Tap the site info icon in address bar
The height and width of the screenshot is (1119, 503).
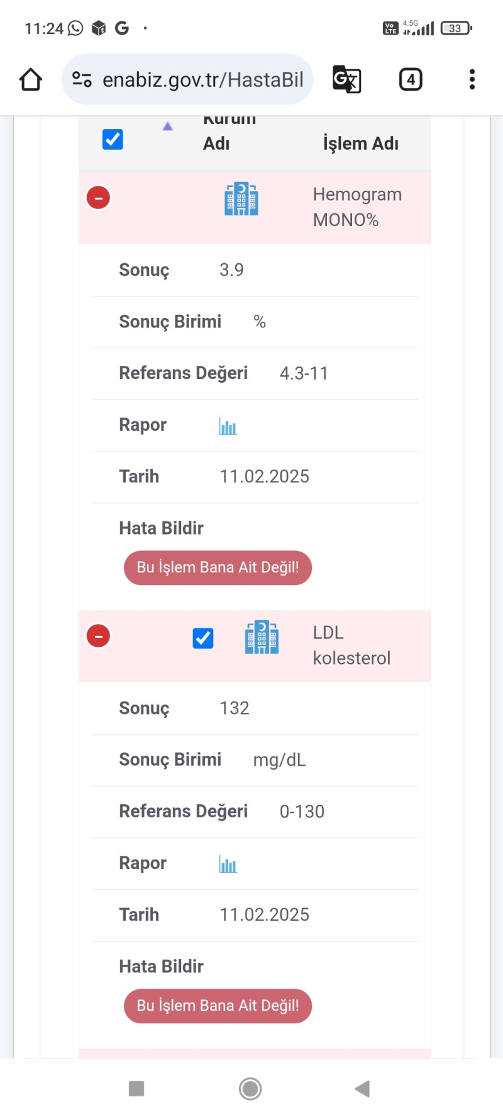point(82,79)
